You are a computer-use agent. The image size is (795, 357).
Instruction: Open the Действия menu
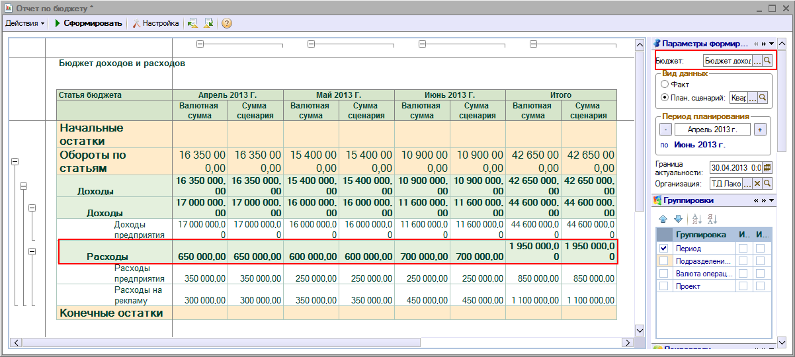[x=25, y=23]
